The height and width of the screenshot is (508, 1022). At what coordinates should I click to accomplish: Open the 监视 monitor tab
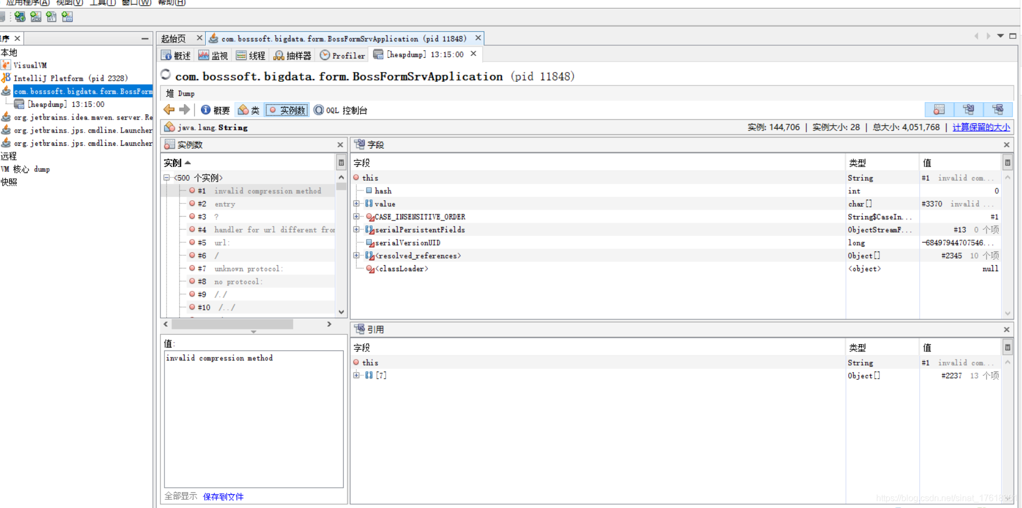213,56
